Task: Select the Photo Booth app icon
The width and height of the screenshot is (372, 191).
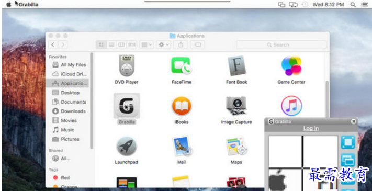Action: (x=236, y=182)
